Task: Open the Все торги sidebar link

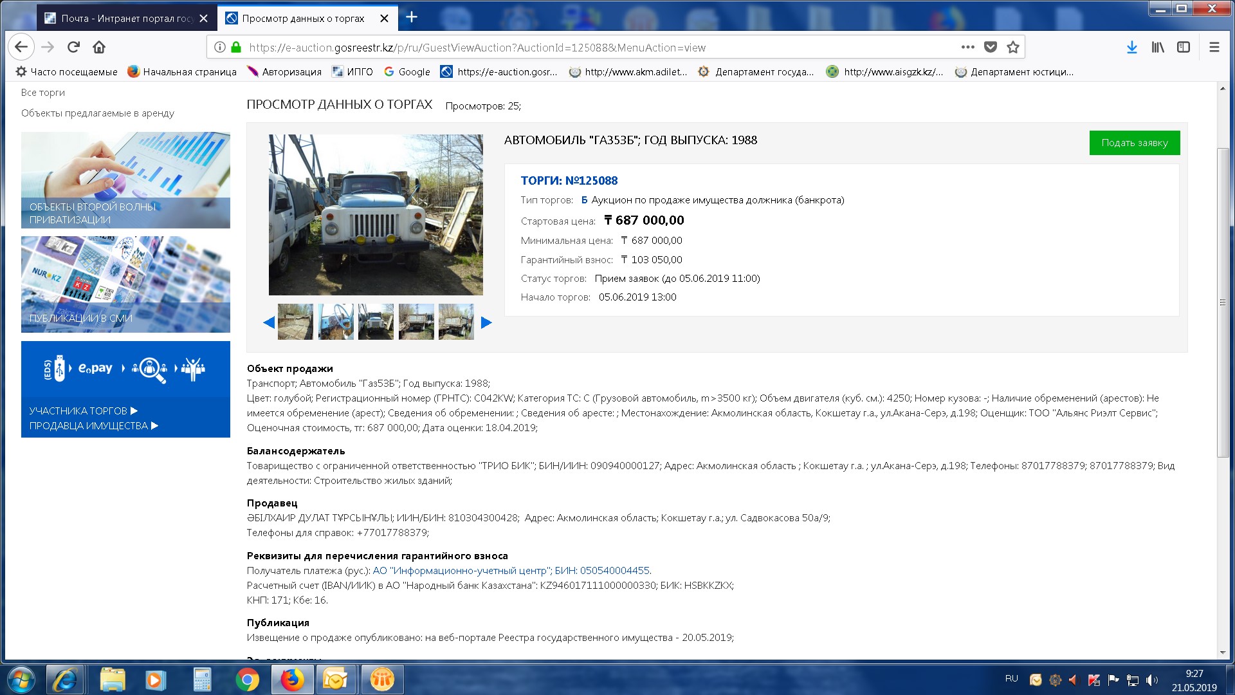Action: pos(42,92)
